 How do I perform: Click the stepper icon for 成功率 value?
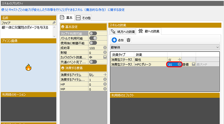coord(105,48)
